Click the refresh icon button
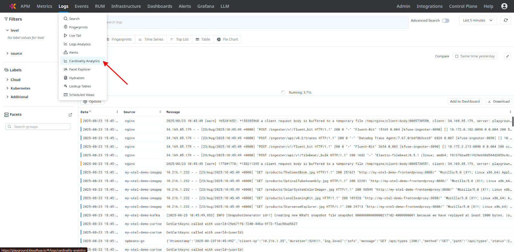Screen dimensions: 514x252 506,20
